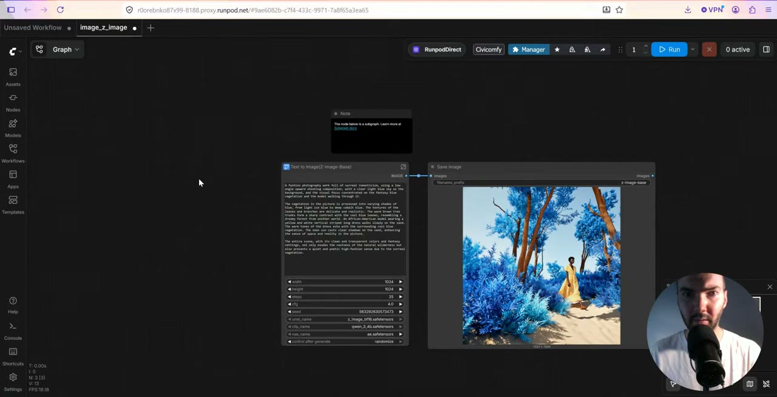Click browser install-app icon in address bar
The height and width of the screenshot is (397, 777).
tap(606, 10)
